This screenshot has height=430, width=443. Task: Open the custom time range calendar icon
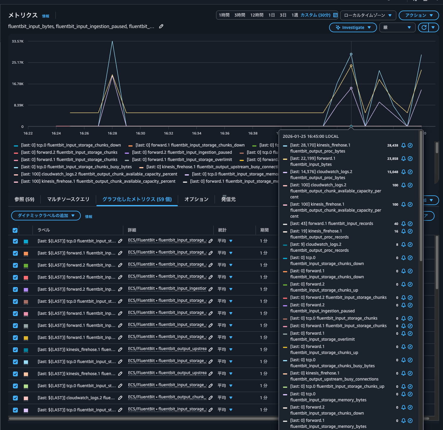coord(335,15)
